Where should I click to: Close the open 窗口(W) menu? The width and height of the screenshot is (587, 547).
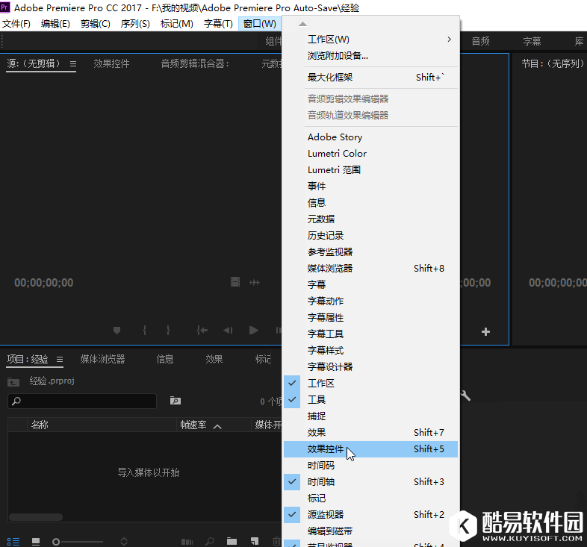260,24
